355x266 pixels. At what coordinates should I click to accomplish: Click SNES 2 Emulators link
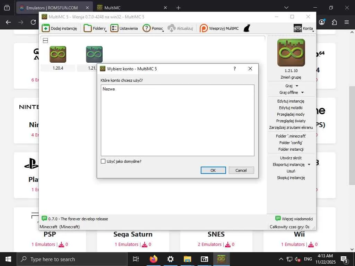[x=210, y=244]
